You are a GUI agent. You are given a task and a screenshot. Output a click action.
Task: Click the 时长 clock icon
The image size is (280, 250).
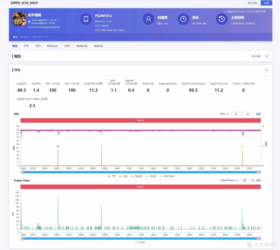183,19
